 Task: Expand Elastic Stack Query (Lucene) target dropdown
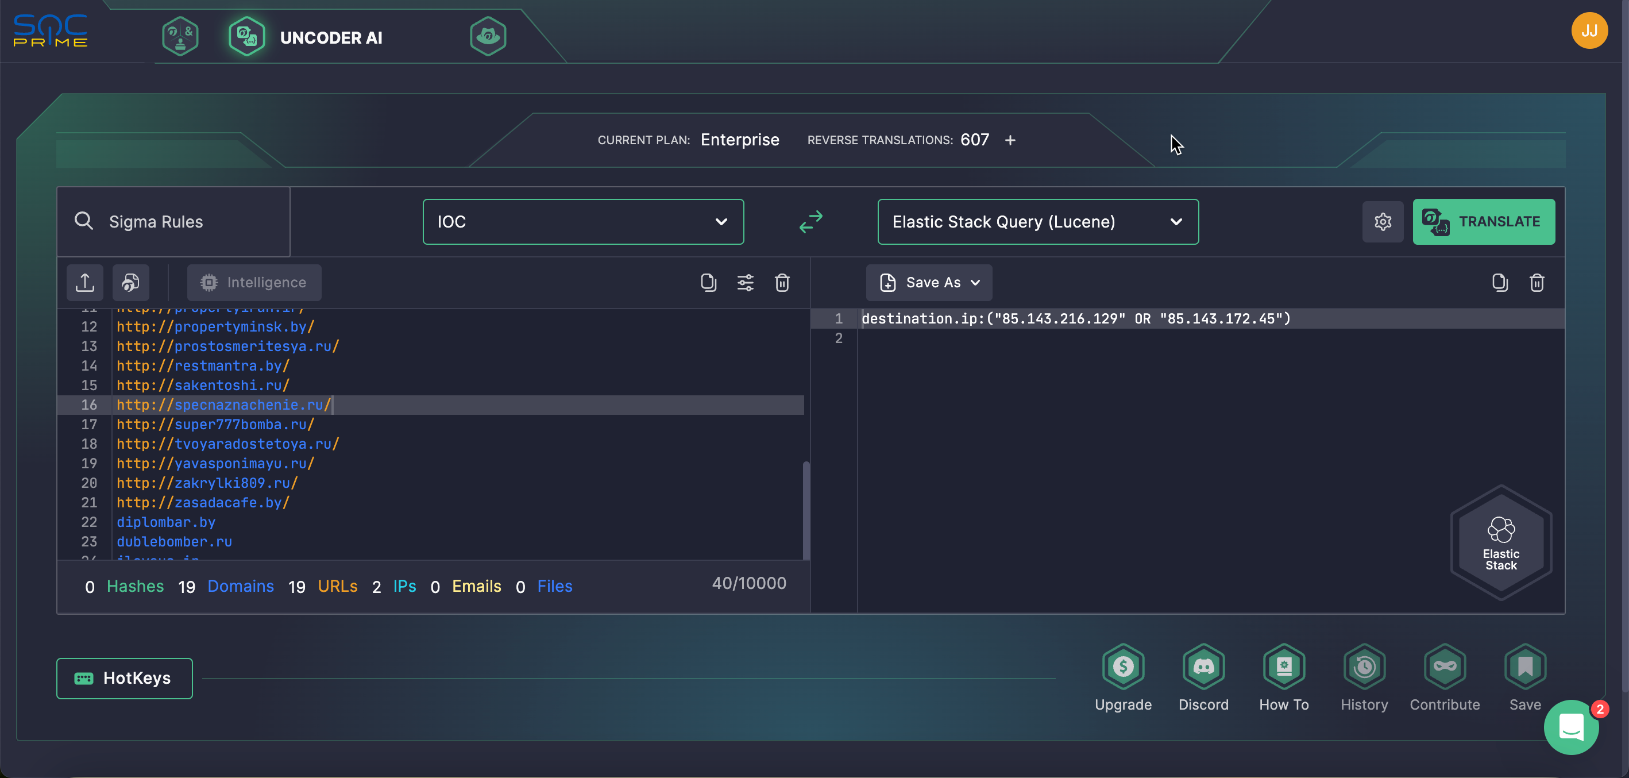[x=1038, y=221]
